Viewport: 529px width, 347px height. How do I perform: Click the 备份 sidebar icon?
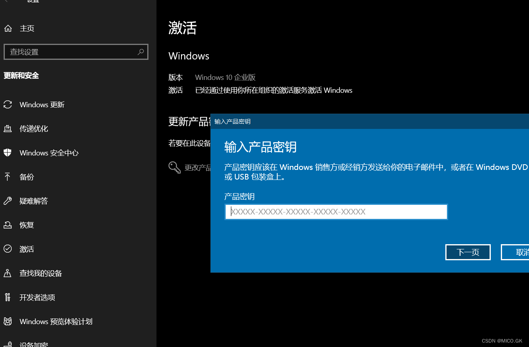pyautogui.click(x=8, y=177)
